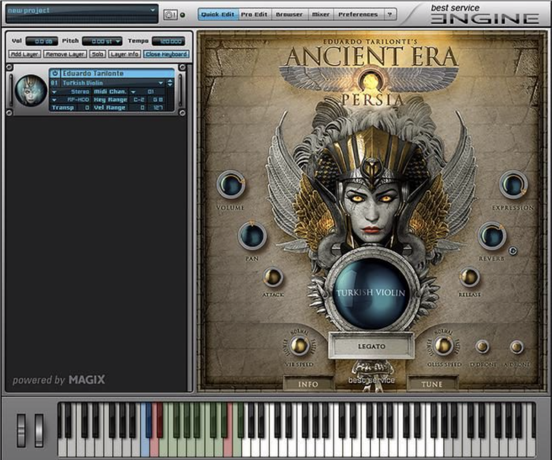Toggle Solo for the layer

pyautogui.click(x=97, y=54)
